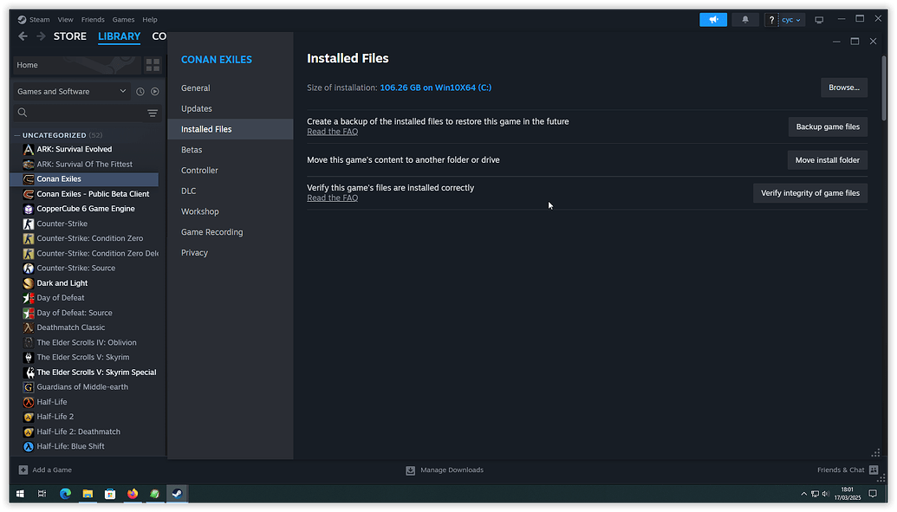Open Manage Downloads
897x512 pixels.
click(x=444, y=470)
